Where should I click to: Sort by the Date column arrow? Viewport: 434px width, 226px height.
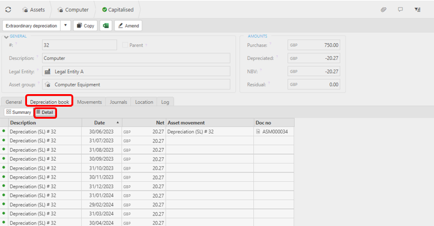pos(118,122)
